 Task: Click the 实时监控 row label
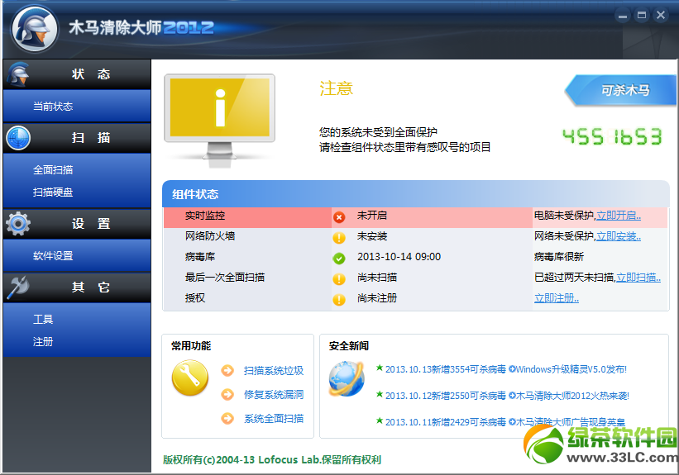pyautogui.click(x=205, y=216)
